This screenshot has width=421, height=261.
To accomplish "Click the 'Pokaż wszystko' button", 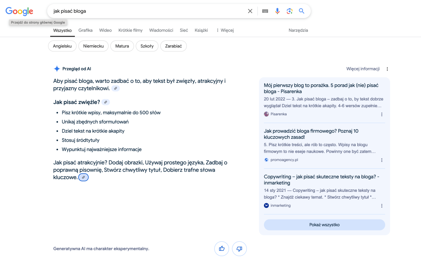I will [324, 225].
